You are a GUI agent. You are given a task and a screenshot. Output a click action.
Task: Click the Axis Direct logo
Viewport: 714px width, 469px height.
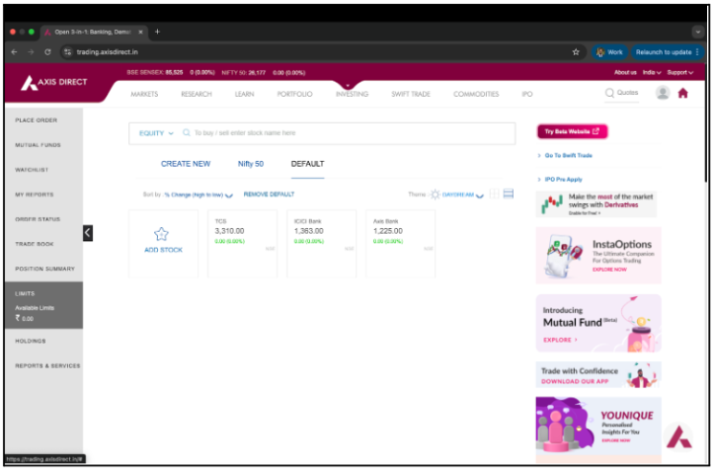pyautogui.click(x=54, y=83)
